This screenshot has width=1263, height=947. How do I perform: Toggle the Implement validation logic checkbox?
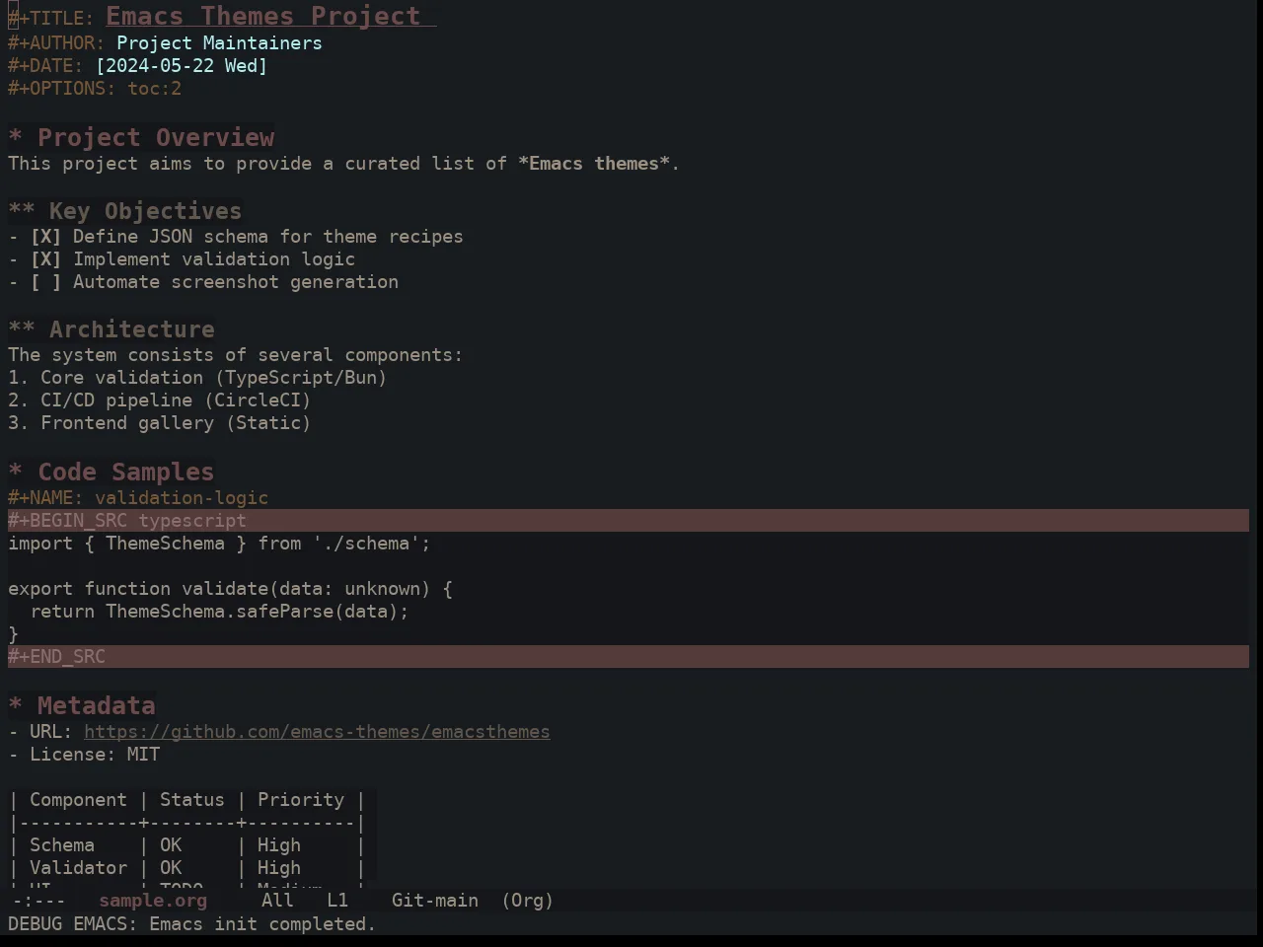[45, 259]
